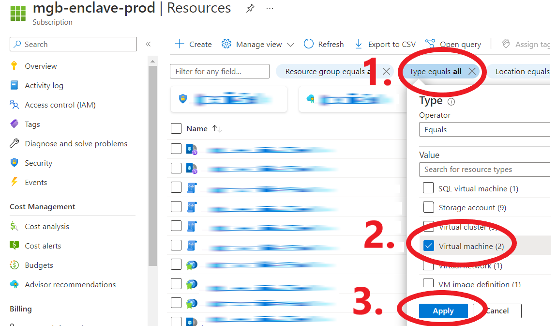Click the sidebar Search box
Image resolution: width=557 pixels, height=326 pixels.
coord(73,44)
